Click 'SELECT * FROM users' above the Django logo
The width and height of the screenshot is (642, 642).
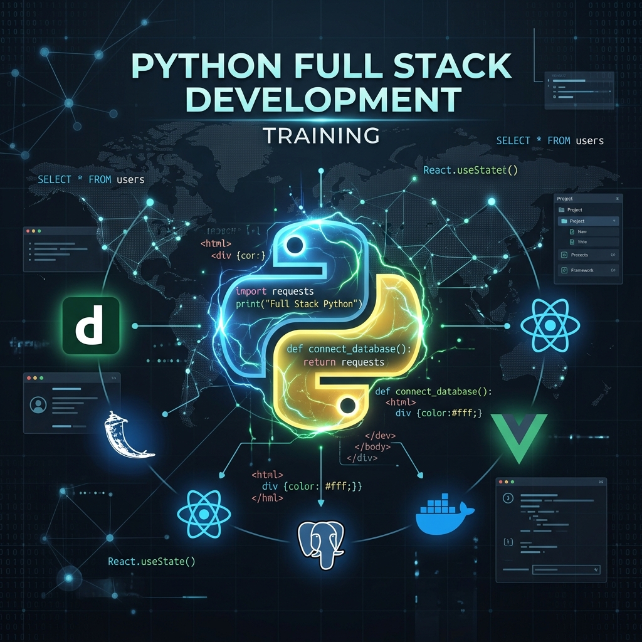click(91, 179)
